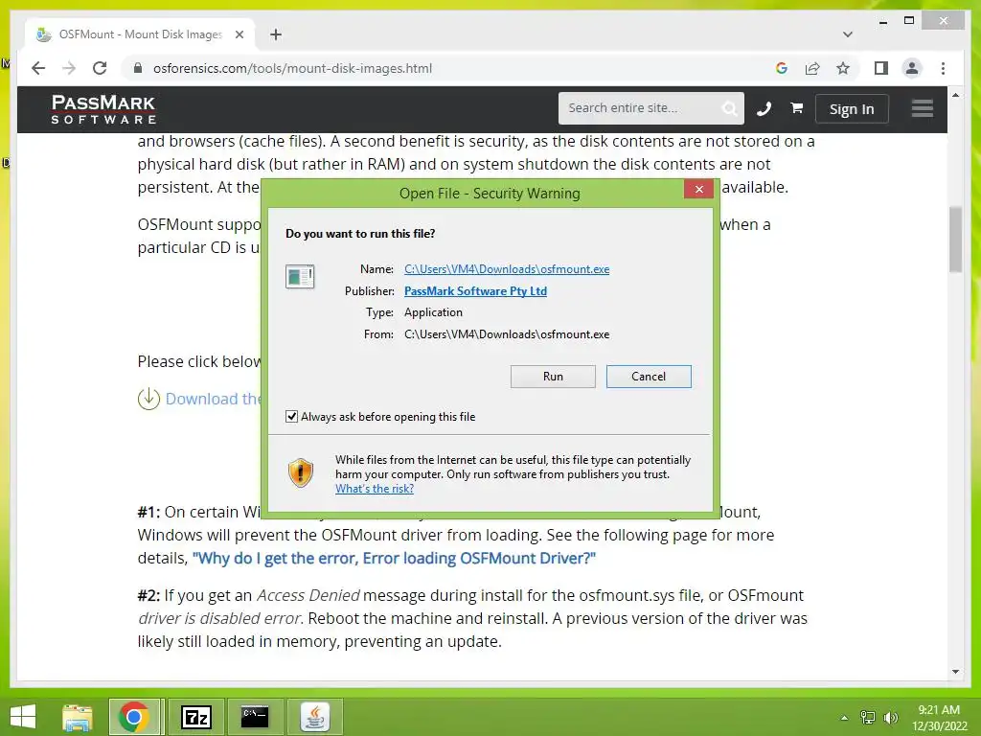Open the Chrome profile avatar
This screenshot has height=736, width=981.
point(912,68)
